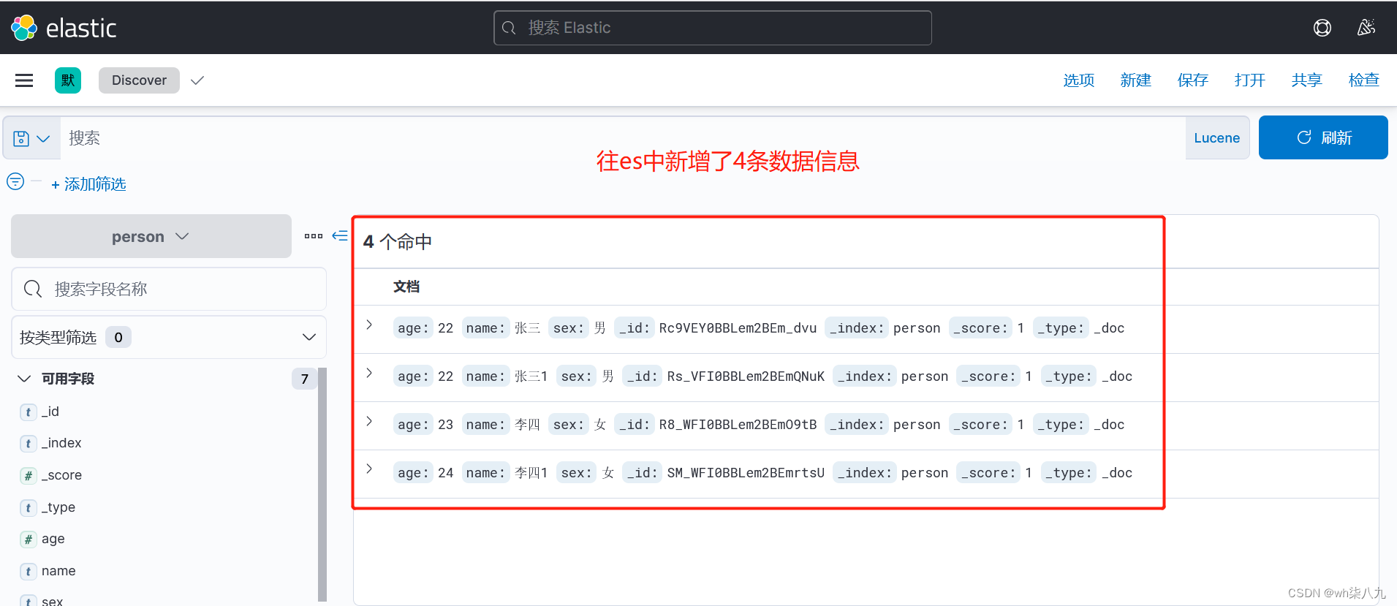Click the 4 个命中 hit count

tap(398, 242)
